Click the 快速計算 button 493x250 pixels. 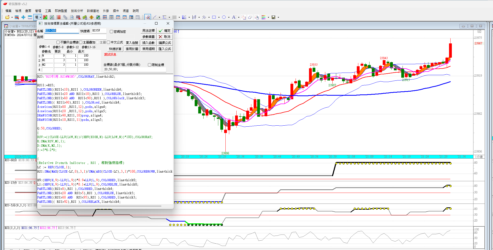[x=115, y=49]
